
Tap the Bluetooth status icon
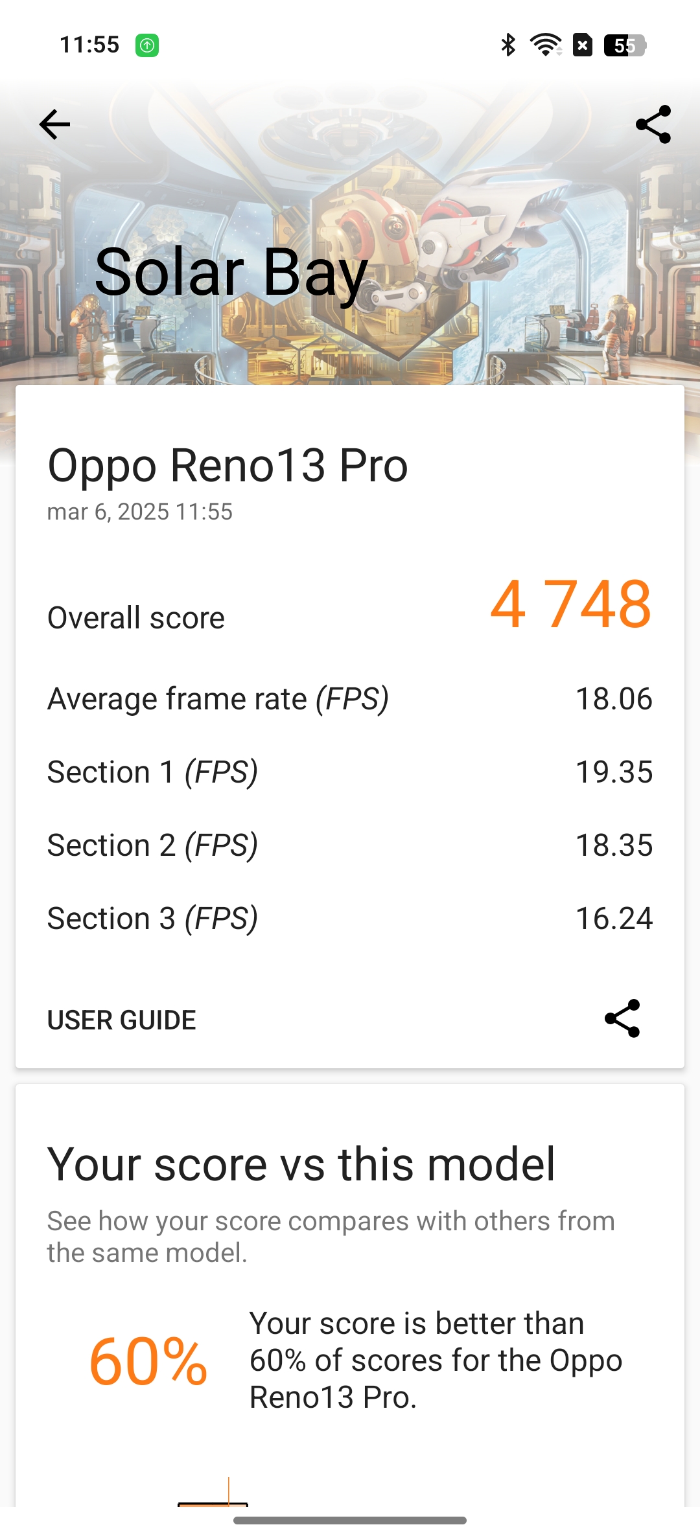[x=508, y=45]
